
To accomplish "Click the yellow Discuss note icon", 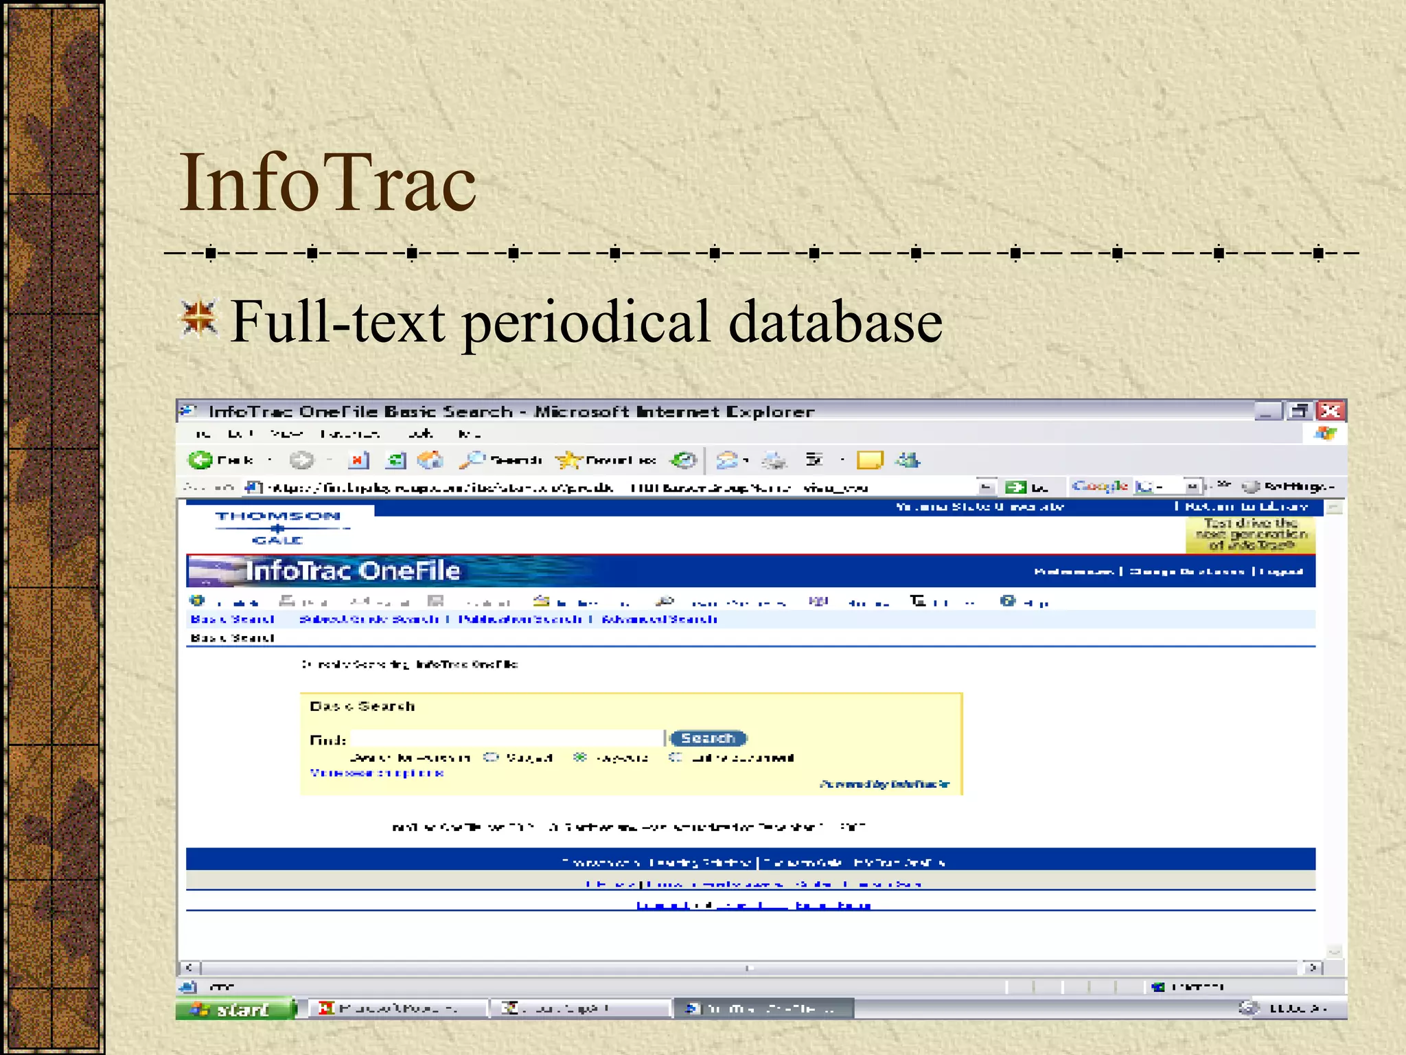I will (870, 460).
